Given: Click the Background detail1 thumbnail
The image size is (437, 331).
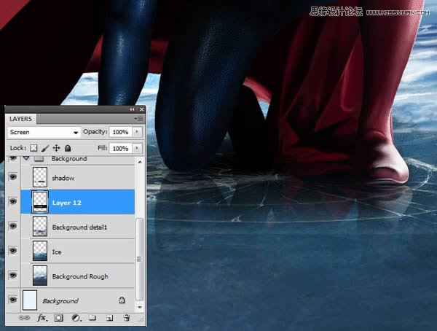Looking at the screenshot, I should tap(40, 226).
